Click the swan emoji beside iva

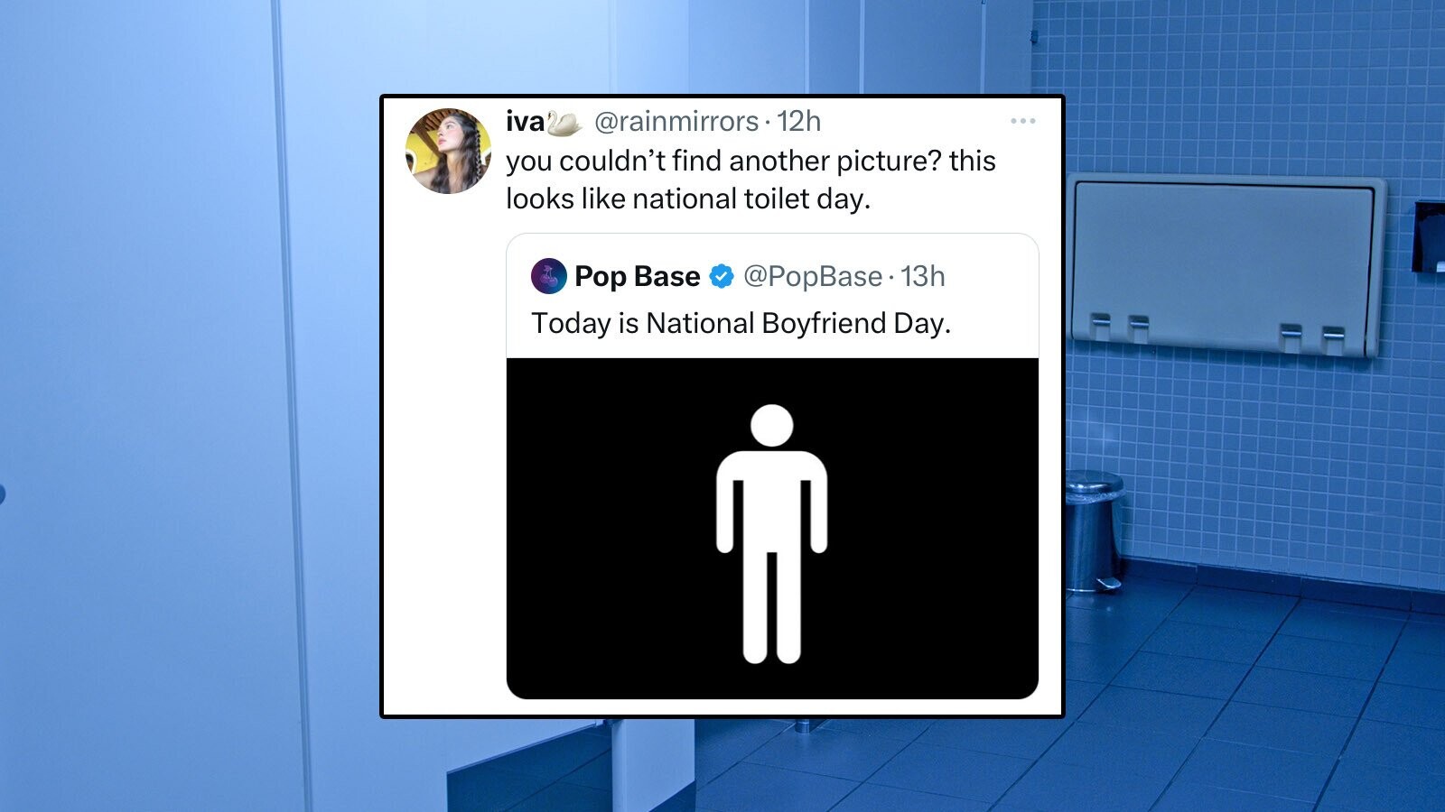[x=564, y=123]
